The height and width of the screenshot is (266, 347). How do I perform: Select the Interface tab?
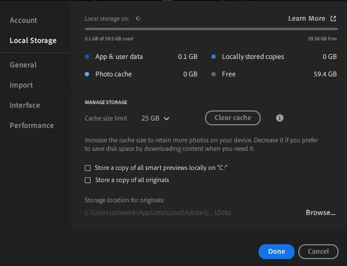pos(25,105)
